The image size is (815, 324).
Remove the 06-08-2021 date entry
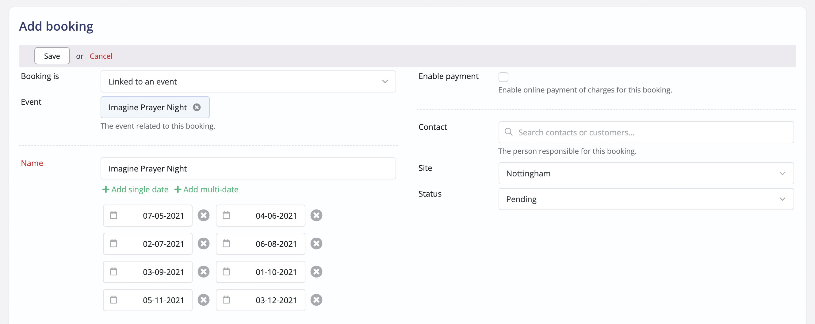point(316,243)
